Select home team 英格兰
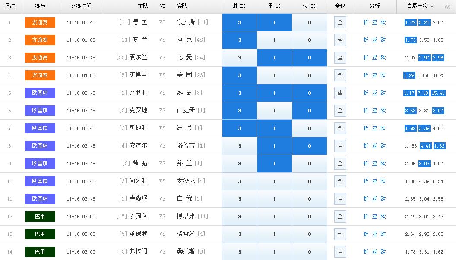Viewport: 456px width, 260px height. pos(138,75)
